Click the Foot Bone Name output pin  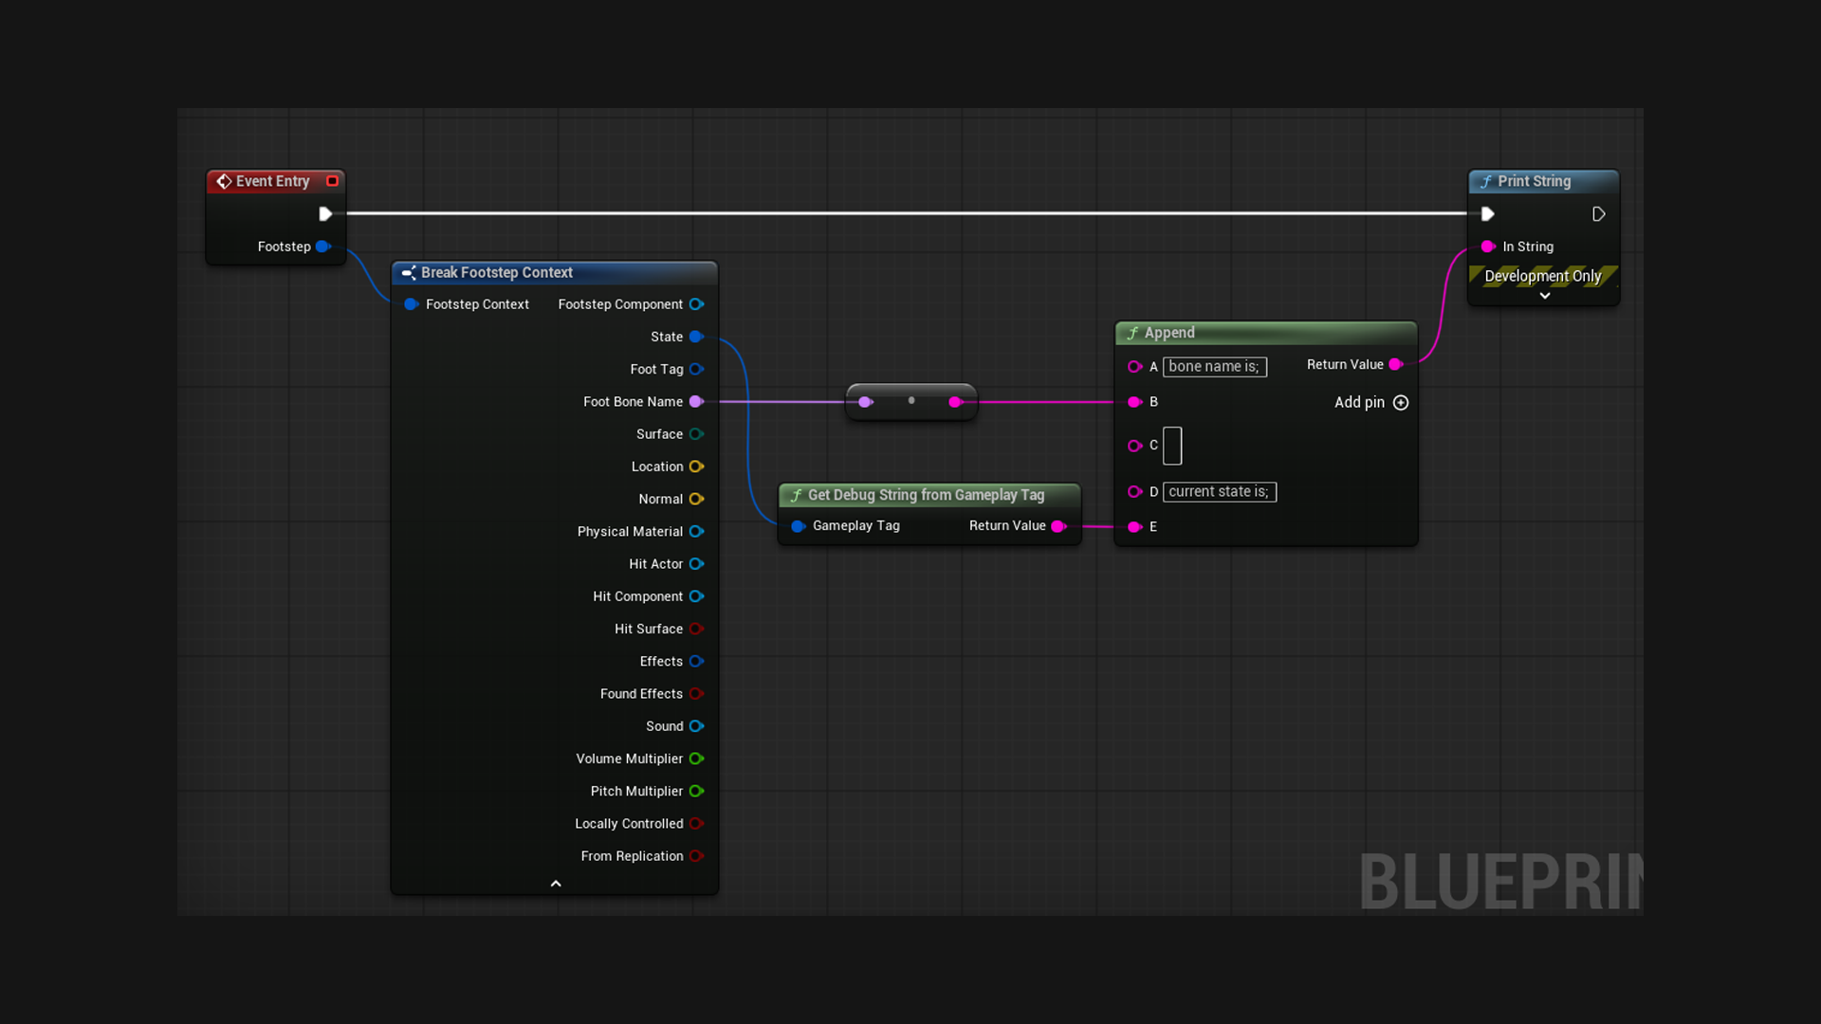point(696,402)
